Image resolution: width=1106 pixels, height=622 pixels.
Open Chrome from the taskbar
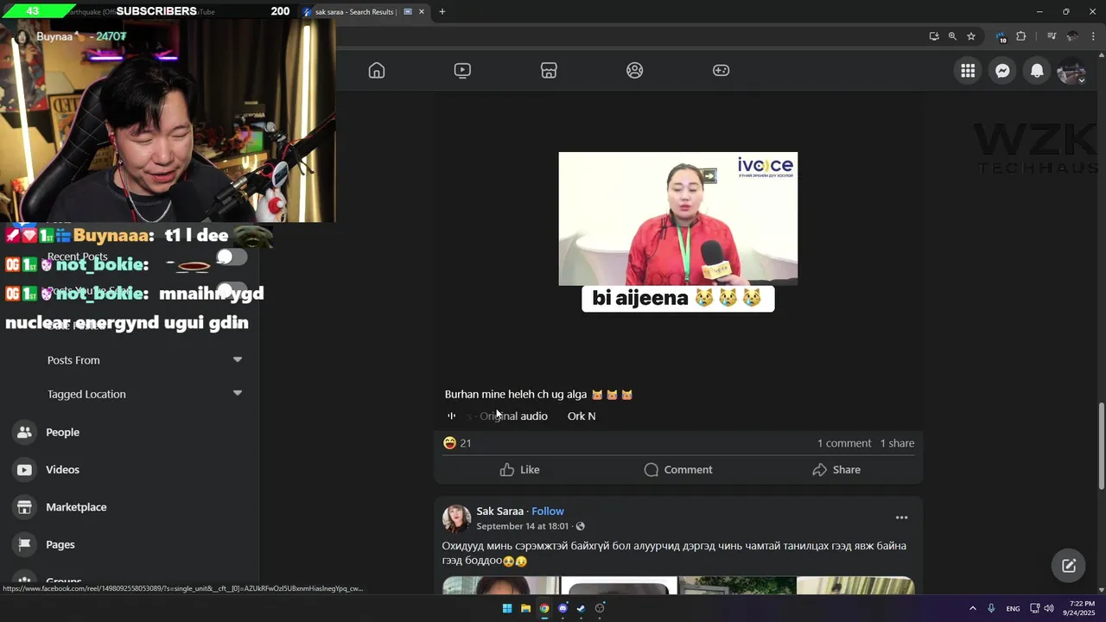coord(544,608)
